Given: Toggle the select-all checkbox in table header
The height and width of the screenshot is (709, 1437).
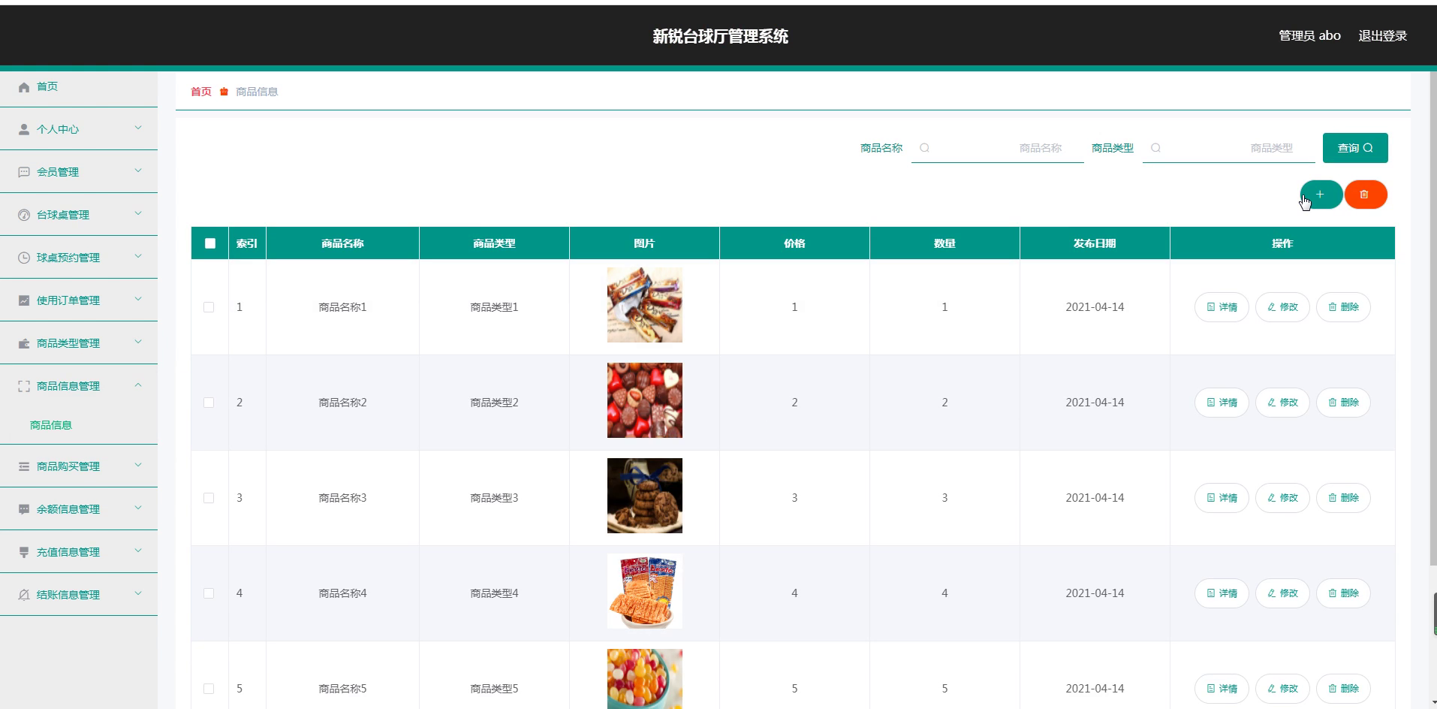Looking at the screenshot, I should [x=210, y=243].
